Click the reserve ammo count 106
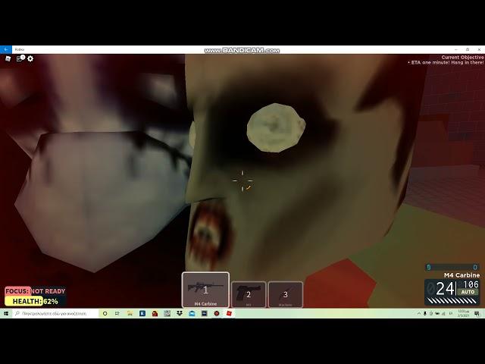 (x=471, y=284)
